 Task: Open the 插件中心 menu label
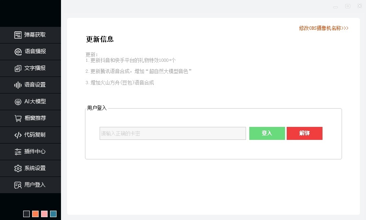click(x=35, y=151)
